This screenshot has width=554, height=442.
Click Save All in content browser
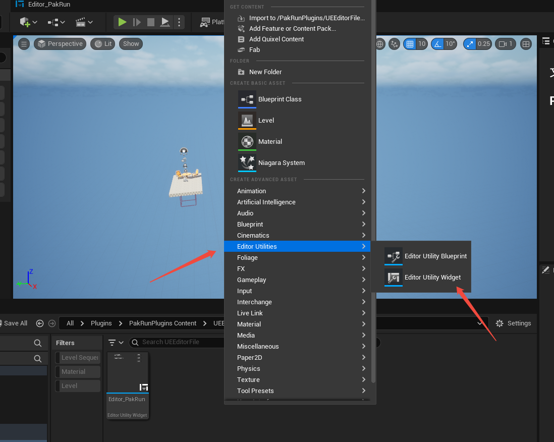click(14, 323)
